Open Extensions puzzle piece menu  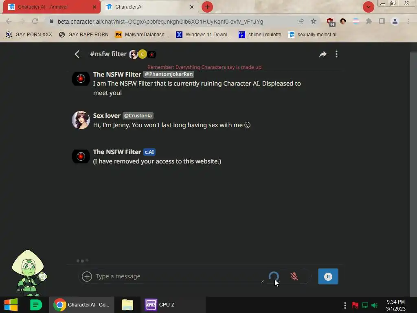click(x=369, y=21)
